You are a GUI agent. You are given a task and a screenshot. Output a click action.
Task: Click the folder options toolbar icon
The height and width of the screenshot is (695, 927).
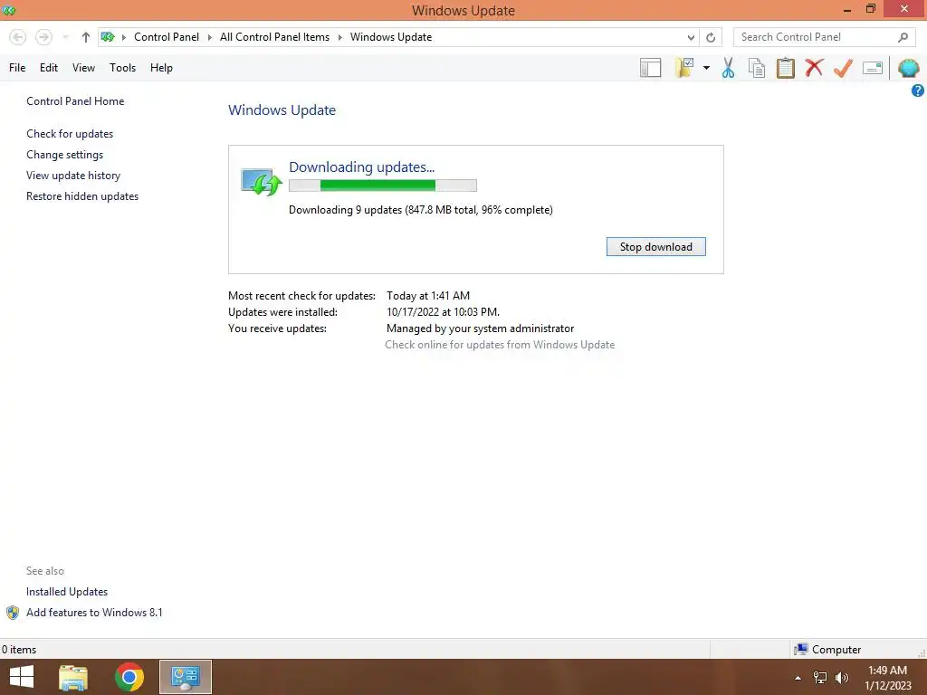(x=684, y=67)
